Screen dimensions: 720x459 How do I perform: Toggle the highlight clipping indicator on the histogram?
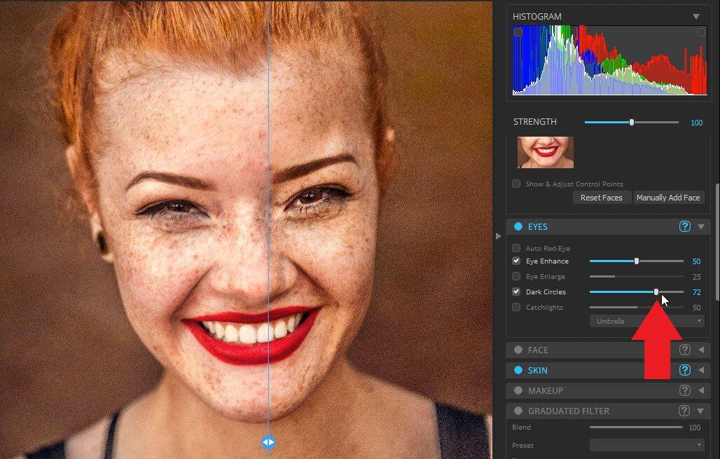point(700,32)
